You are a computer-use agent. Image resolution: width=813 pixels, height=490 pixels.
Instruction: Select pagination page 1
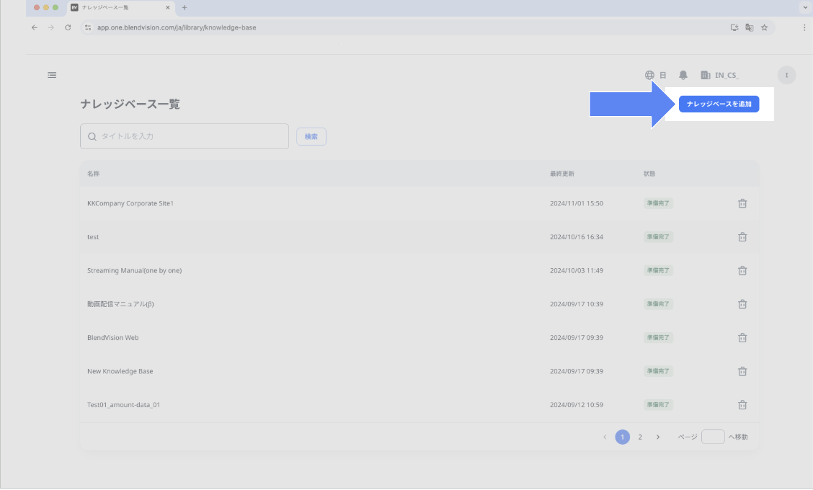pos(622,437)
